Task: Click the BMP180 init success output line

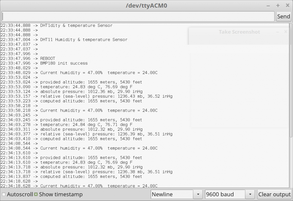Action: pos(64,63)
